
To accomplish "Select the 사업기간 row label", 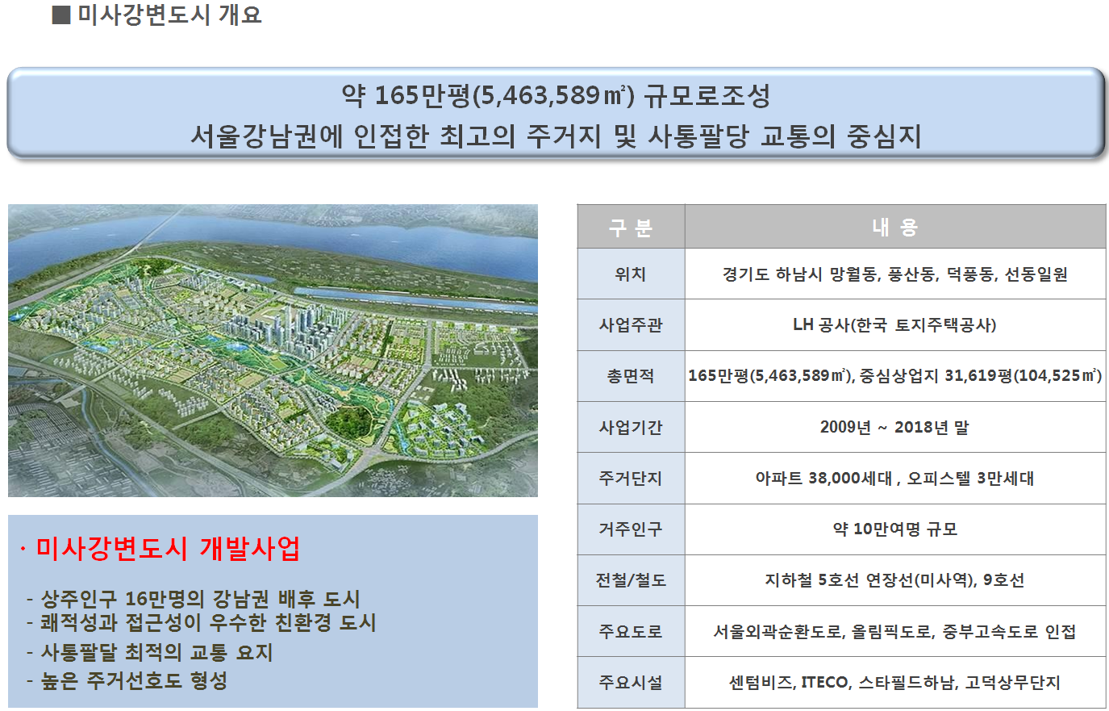I will (x=631, y=427).
